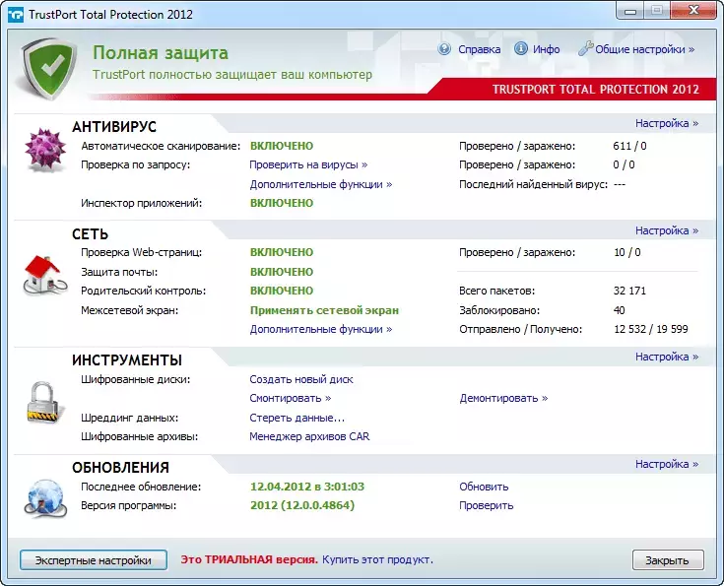
Task: Click the last update date 12.04.2012 в 3:01:03
Action: click(307, 487)
